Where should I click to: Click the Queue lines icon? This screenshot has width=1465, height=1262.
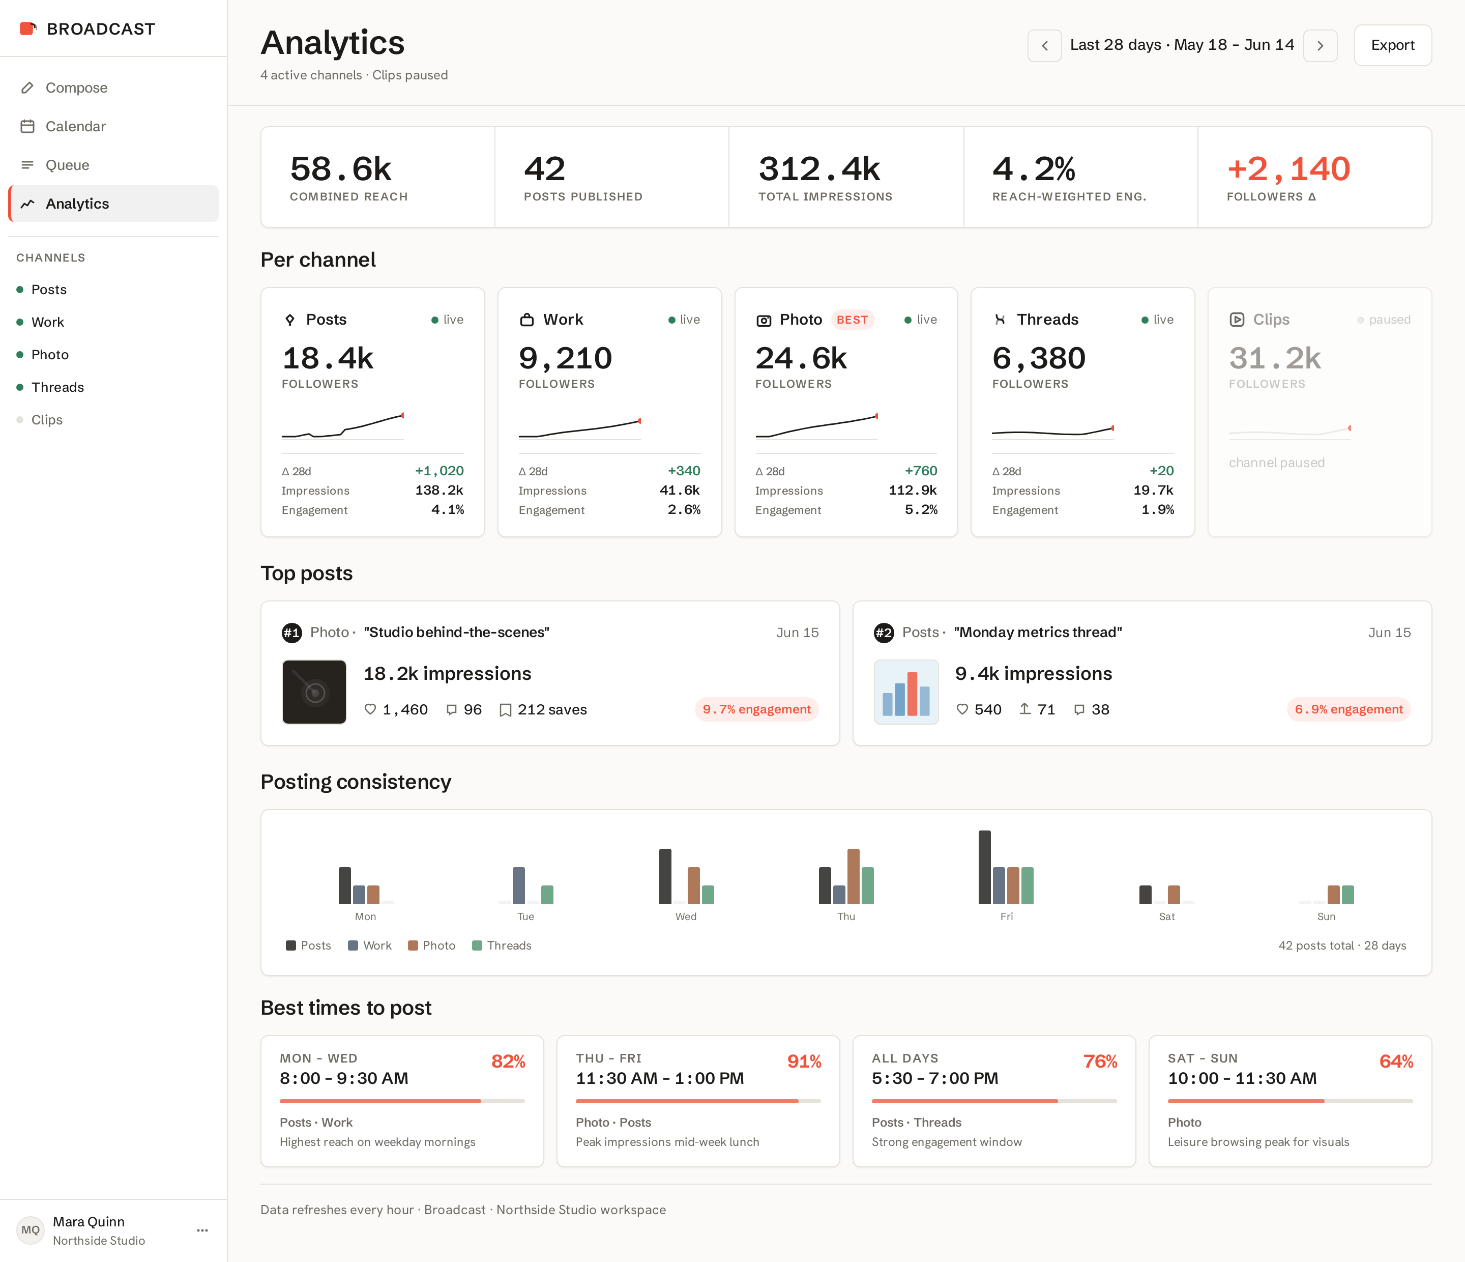(x=27, y=165)
